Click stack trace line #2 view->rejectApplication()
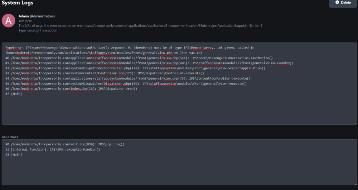The image size is (358, 190). pyautogui.click(x=135, y=68)
